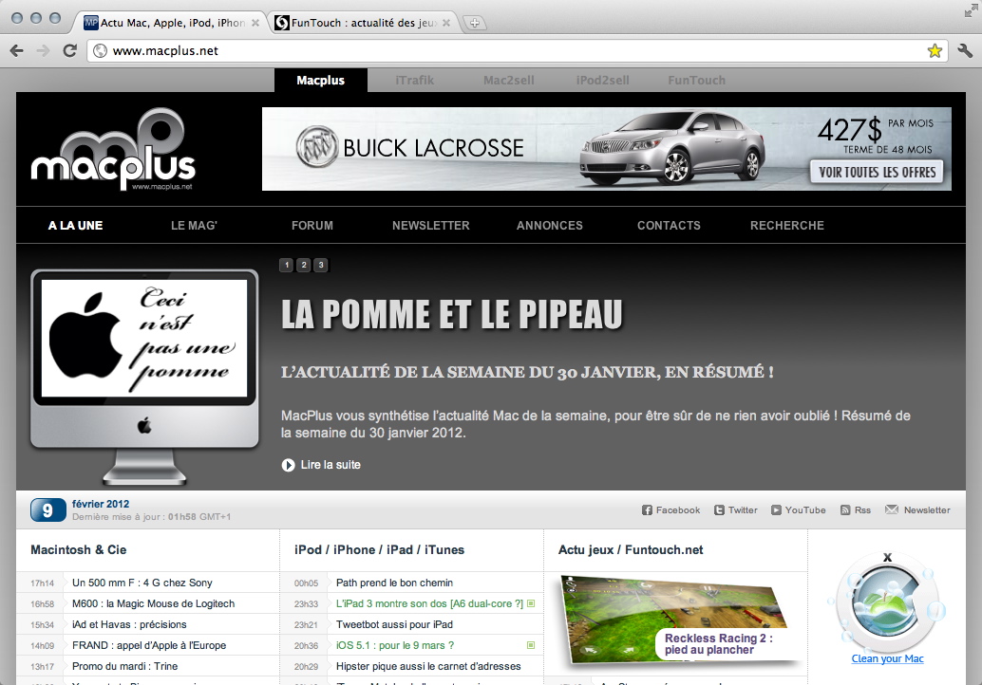Go back with the browser back arrow
The height and width of the screenshot is (685, 982).
(x=17, y=50)
